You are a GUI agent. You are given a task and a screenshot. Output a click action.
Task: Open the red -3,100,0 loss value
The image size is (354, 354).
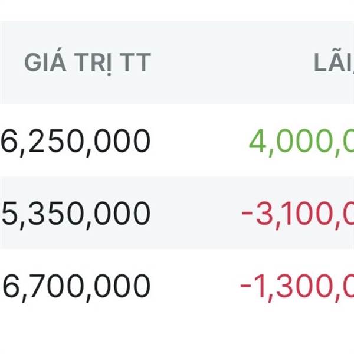click(x=297, y=214)
